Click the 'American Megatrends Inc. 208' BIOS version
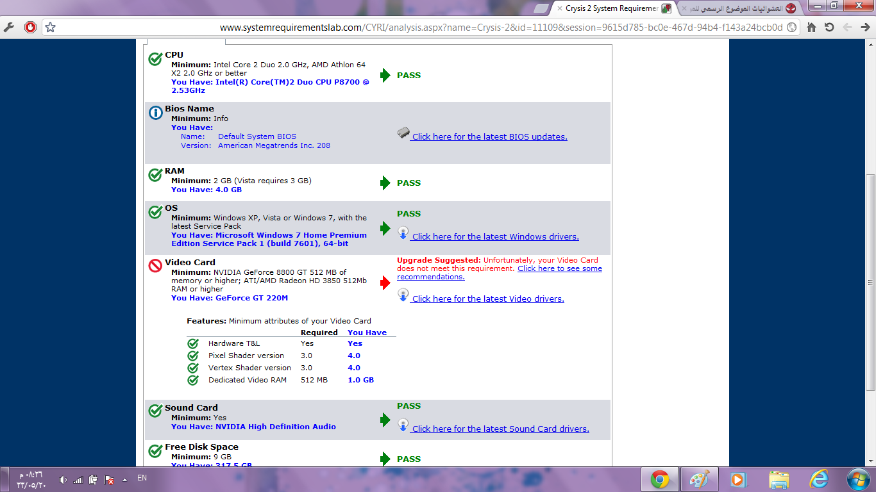This screenshot has height=492, width=876. (274, 145)
